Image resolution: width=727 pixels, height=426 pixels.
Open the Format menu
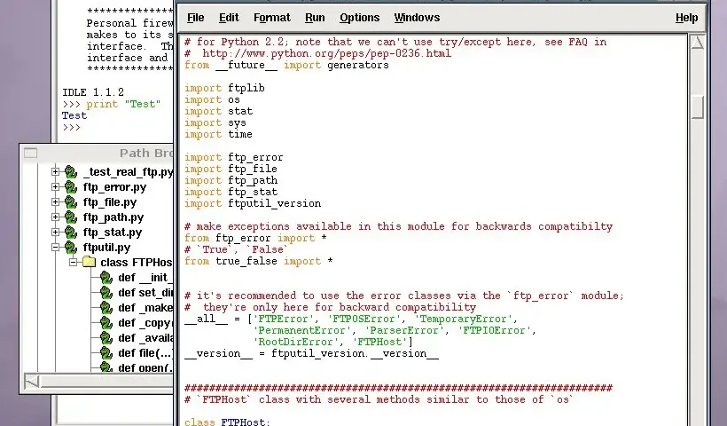tap(271, 18)
